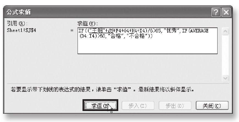Click the 引用(R) label

coord(17,24)
